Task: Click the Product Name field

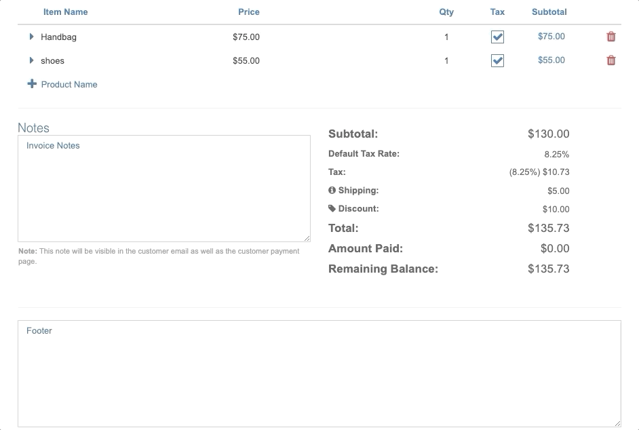Action: (x=69, y=85)
